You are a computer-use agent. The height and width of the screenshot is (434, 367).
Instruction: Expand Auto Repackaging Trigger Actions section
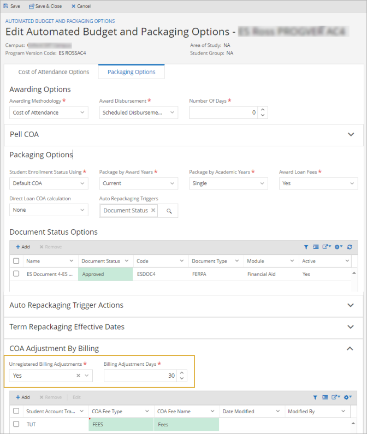click(351, 305)
